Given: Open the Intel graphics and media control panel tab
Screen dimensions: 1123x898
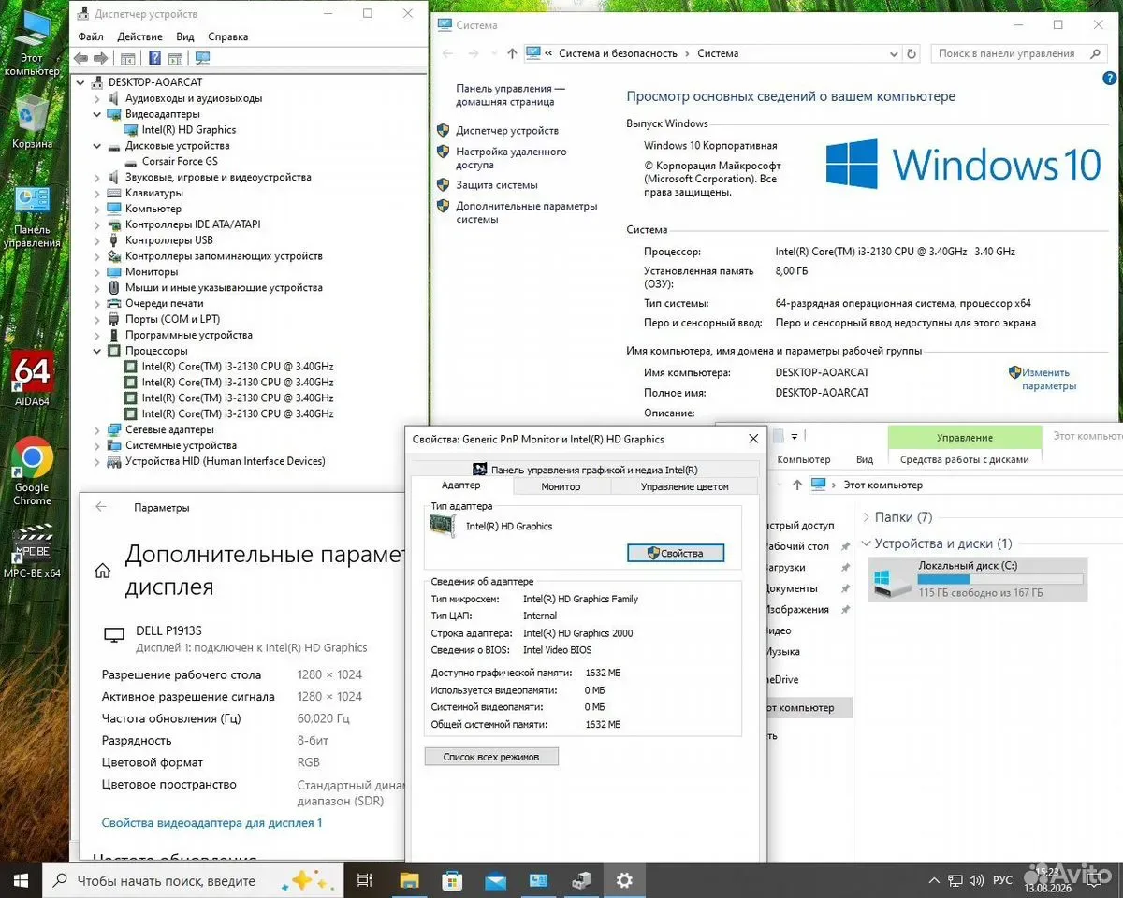Looking at the screenshot, I should click(x=585, y=470).
